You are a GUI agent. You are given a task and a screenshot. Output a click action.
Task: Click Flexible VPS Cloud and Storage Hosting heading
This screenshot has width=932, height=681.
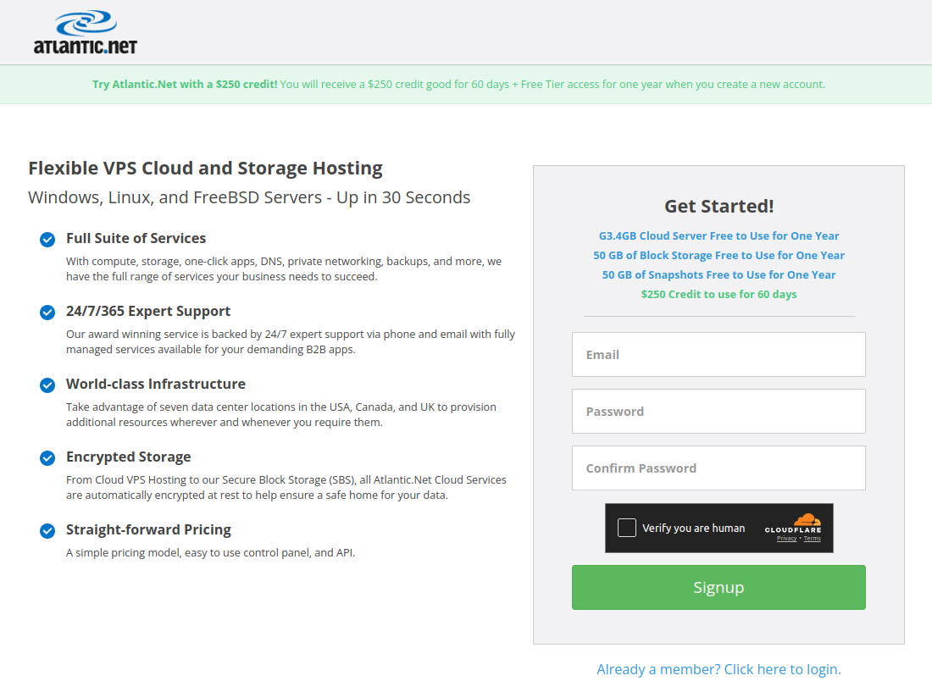tap(205, 169)
